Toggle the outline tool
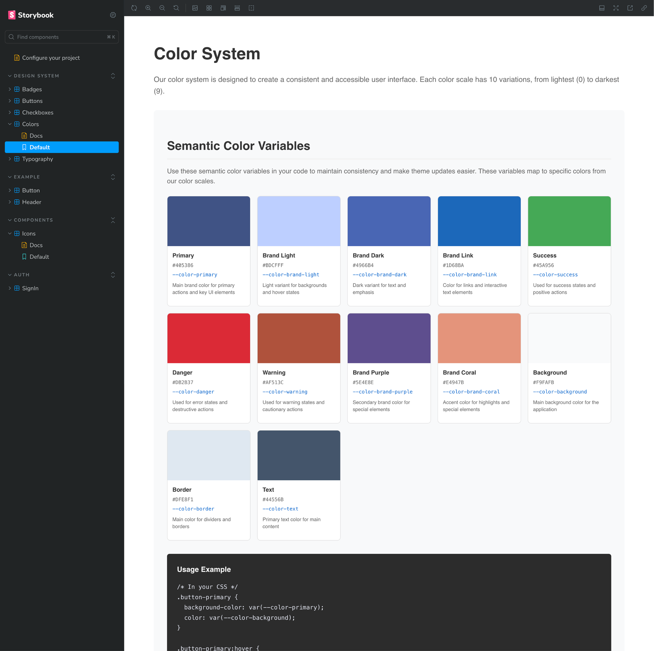 click(251, 8)
